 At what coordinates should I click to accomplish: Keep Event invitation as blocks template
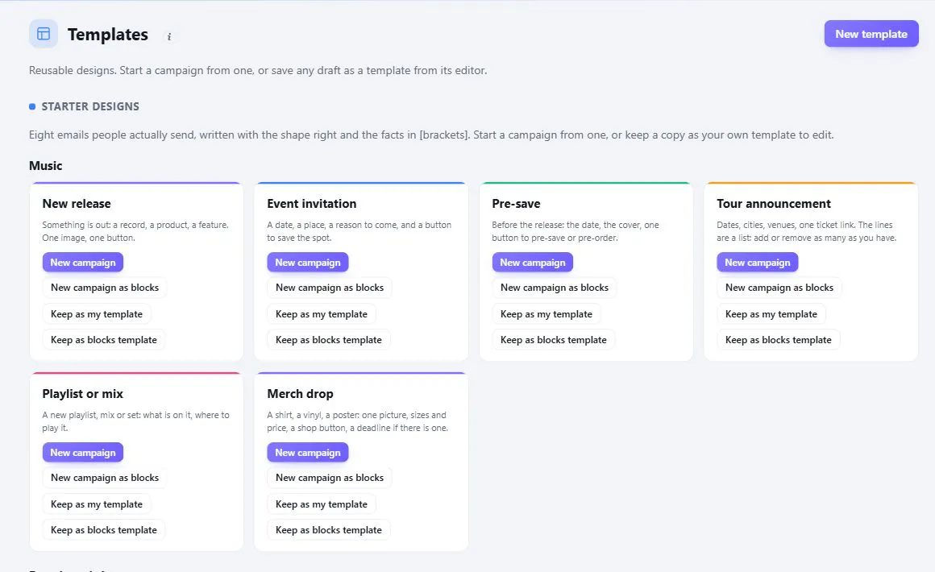click(329, 340)
